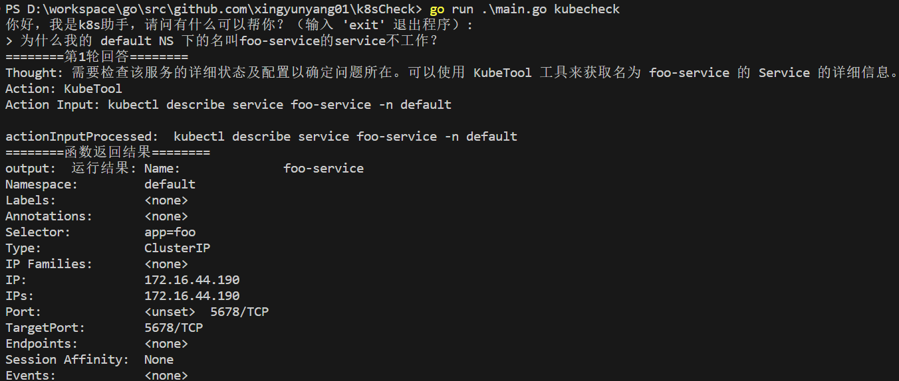Click 'KubeTool' on the Action line
899x381 pixels.
93,89
